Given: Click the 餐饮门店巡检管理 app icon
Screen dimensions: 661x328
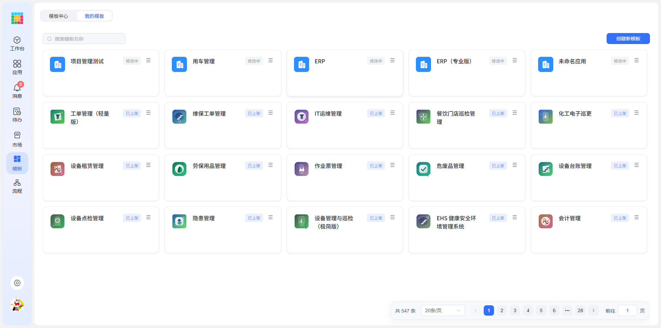Looking at the screenshot, I should (x=423, y=117).
